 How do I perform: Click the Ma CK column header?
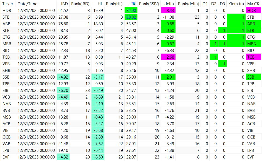pos(253,4)
